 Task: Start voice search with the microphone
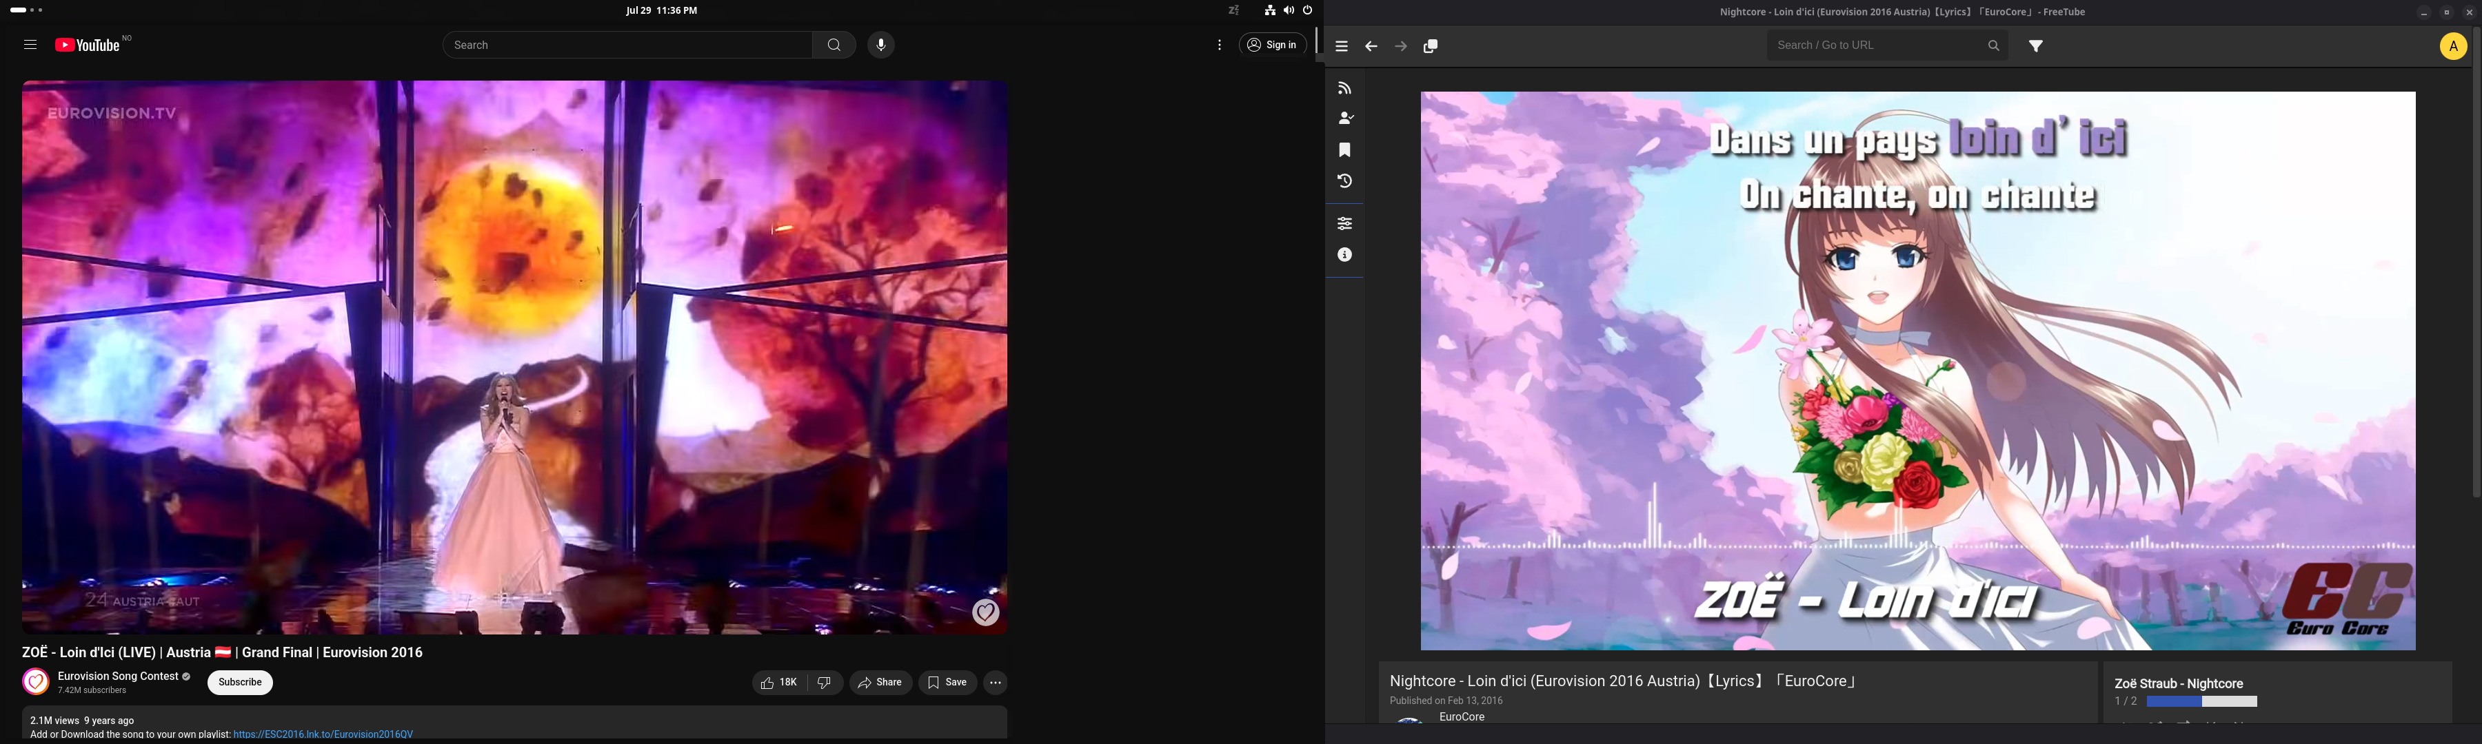pyautogui.click(x=880, y=45)
